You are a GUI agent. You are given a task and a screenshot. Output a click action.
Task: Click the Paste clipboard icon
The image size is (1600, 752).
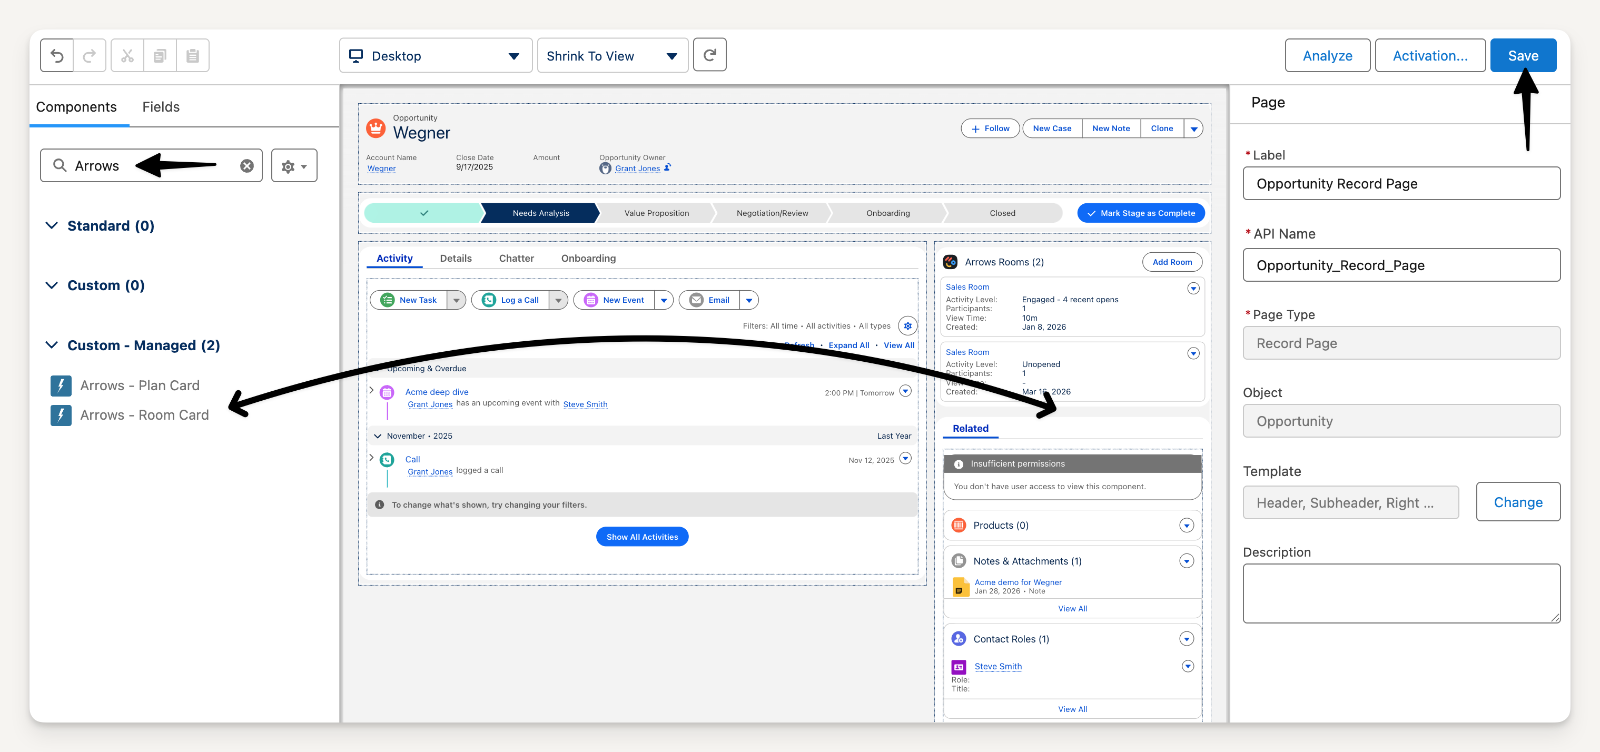[193, 56]
